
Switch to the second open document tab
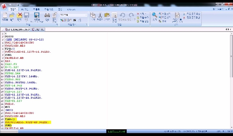click(x=38, y=29)
